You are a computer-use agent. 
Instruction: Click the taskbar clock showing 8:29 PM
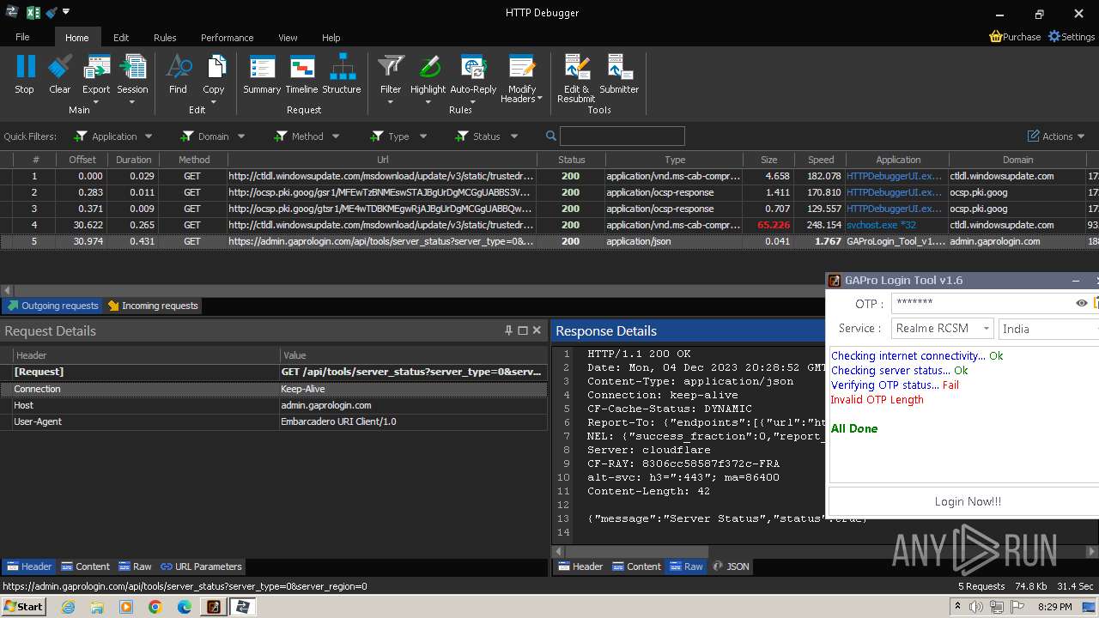click(x=1053, y=607)
